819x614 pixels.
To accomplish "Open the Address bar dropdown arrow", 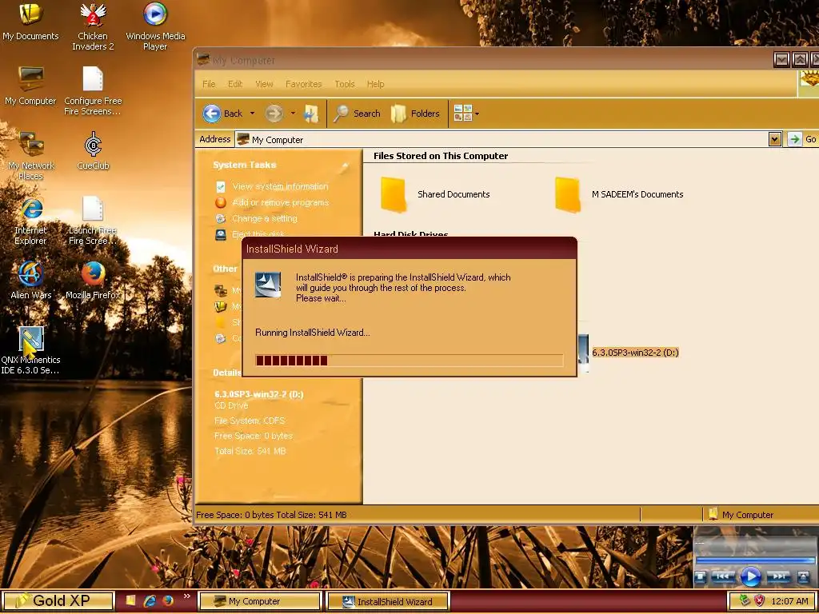I will click(x=774, y=139).
